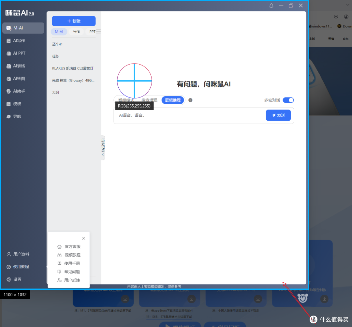Click the 官方客服 headset icon
352x327 pixels.
(x=59, y=247)
